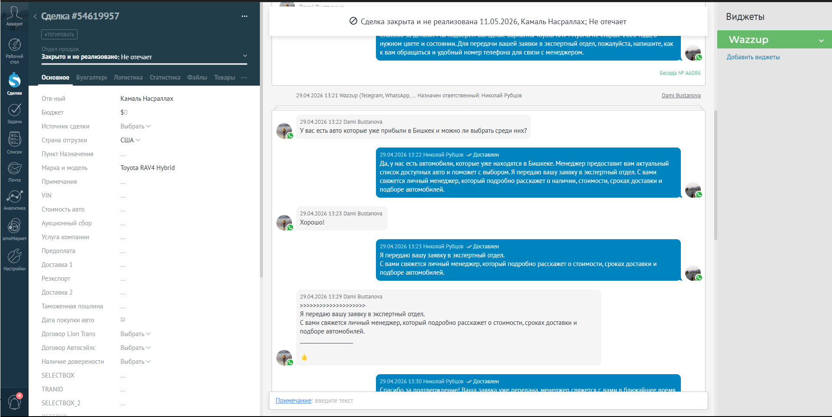This screenshot has width=832, height=417.
Task: Click the avatar beside the 13:22 customer question
Action: tap(284, 131)
